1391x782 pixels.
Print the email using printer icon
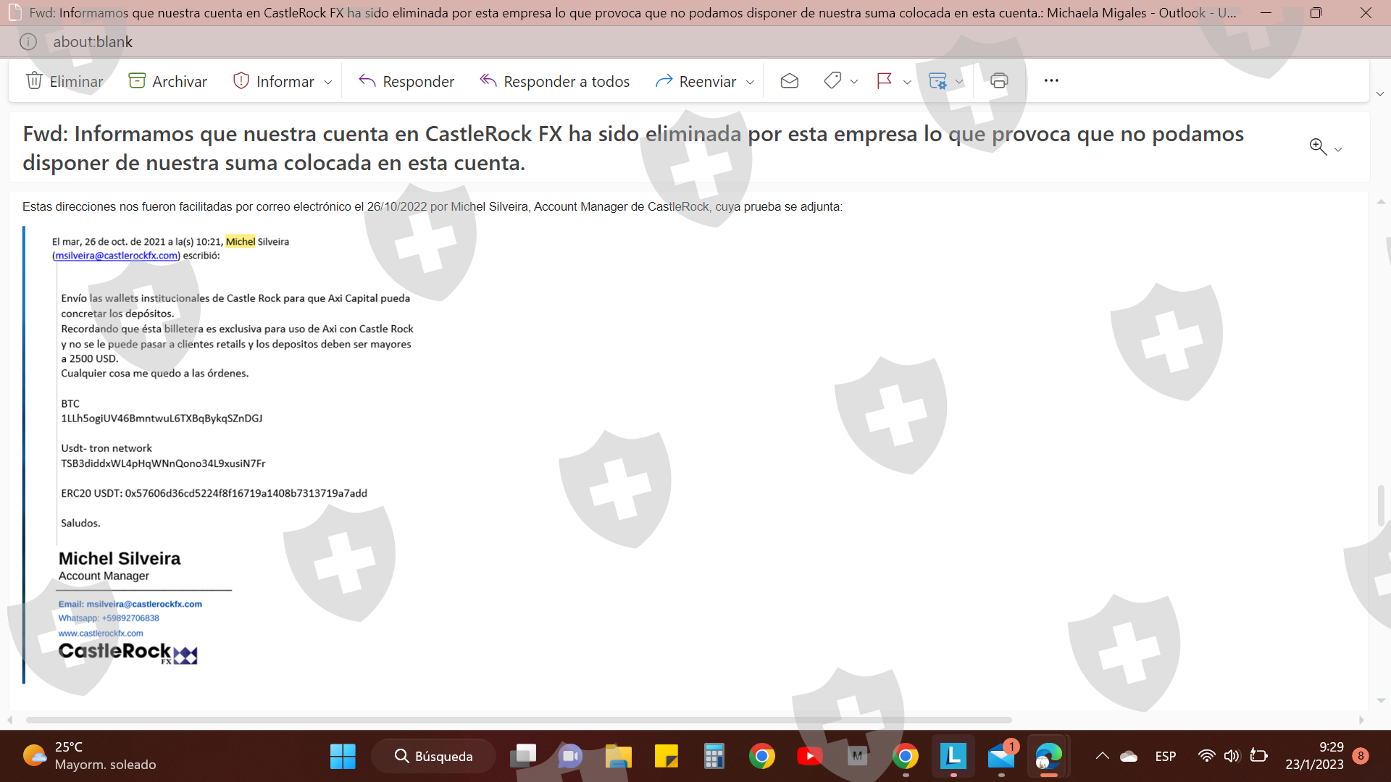(999, 80)
